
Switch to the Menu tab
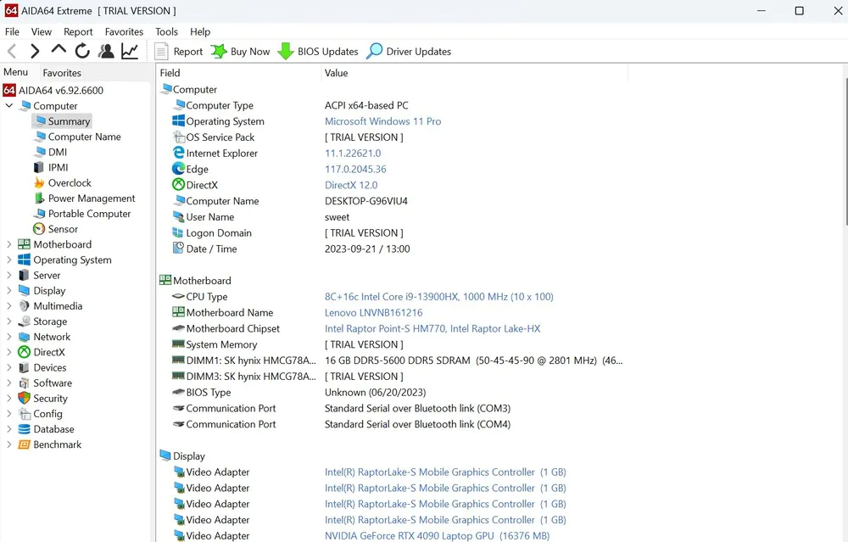[15, 72]
